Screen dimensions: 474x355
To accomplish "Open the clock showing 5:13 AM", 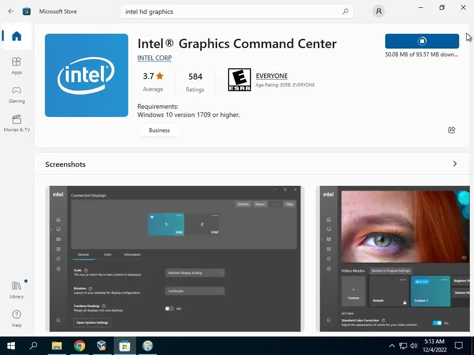I will click(434, 346).
